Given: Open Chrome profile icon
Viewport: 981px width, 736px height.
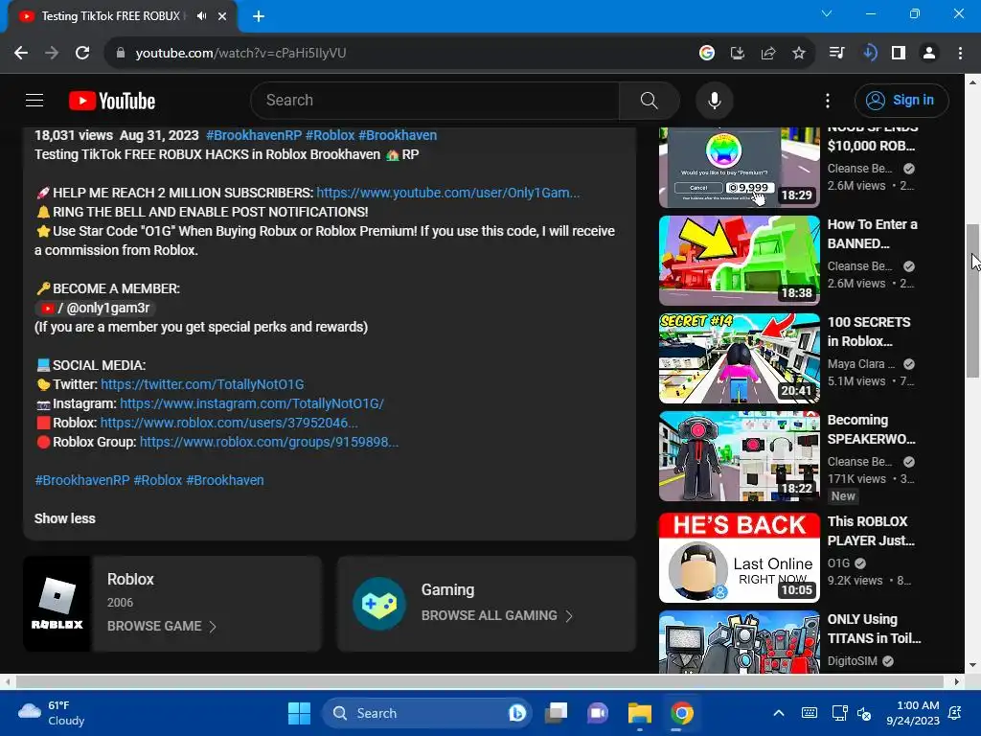Looking at the screenshot, I should click(x=929, y=53).
